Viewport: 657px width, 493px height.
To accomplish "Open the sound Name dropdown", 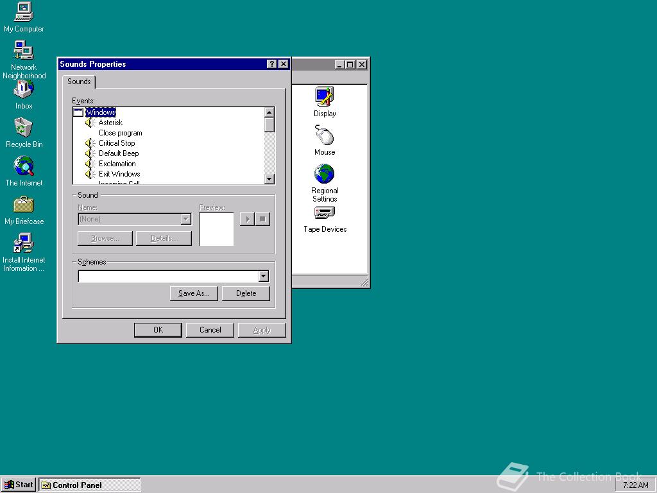I will point(185,219).
